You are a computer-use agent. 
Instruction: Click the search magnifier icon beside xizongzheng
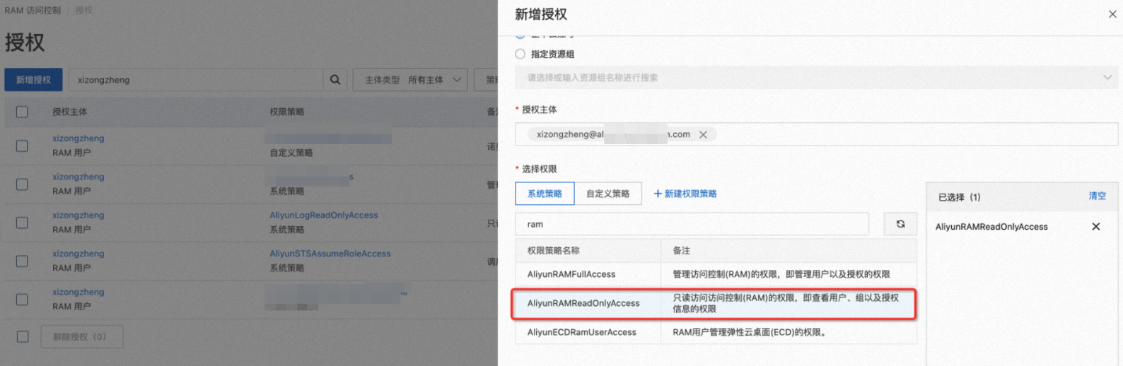tap(335, 80)
